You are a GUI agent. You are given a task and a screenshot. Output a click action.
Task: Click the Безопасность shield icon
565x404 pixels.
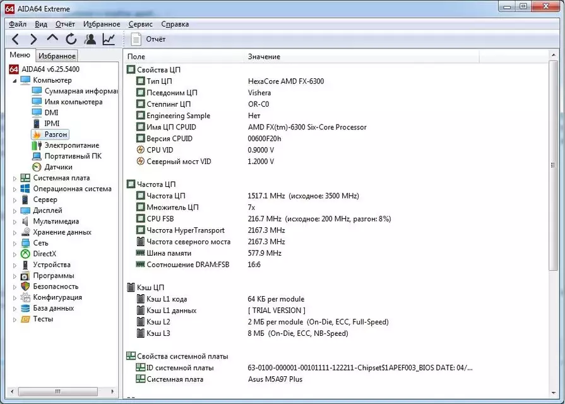[x=25, y=287]
